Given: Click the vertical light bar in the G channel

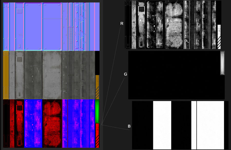Looking at the screenshot, I should [222, 63].
